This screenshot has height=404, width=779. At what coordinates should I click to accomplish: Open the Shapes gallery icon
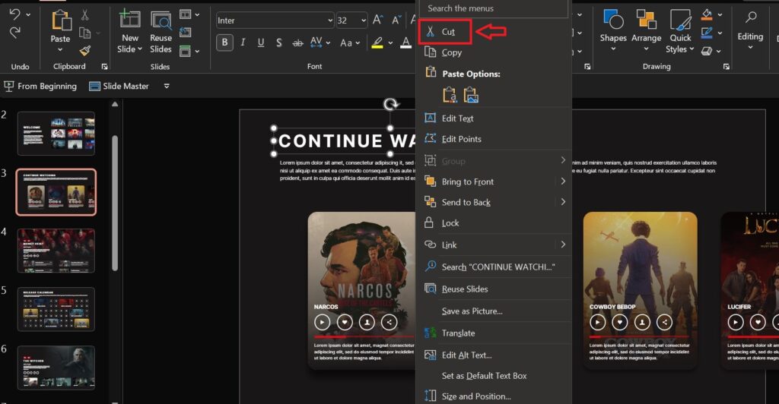[x=613, y=19]
